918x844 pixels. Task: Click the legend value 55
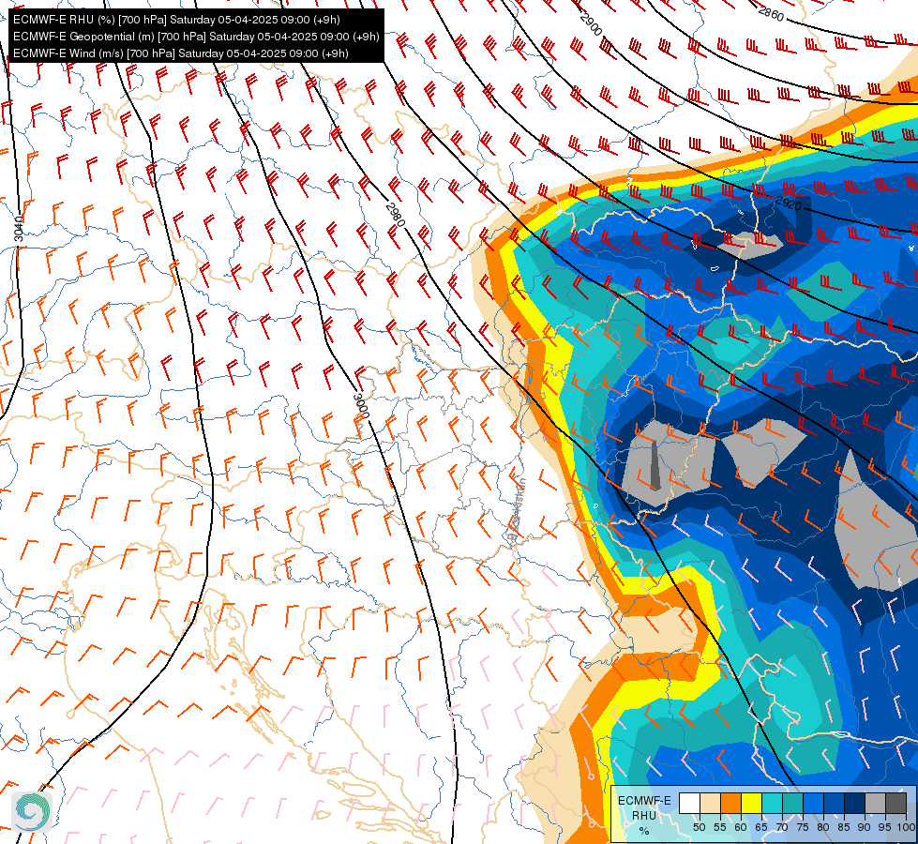(719, 827)
